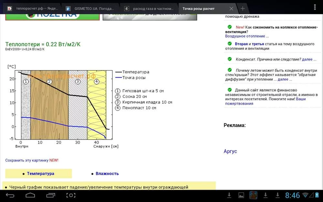Select the Влажность view option
The image size is (323, 202).
(x=107, y=174)
